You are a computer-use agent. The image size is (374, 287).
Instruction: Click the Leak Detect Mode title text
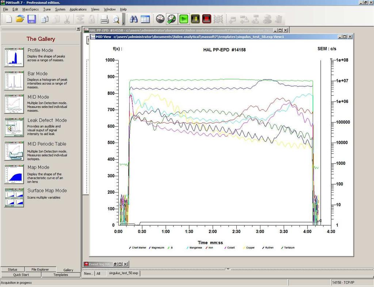coord(47,120)
